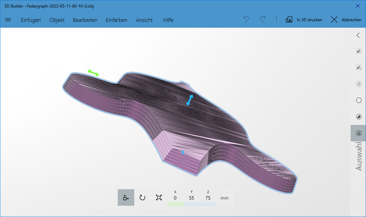
Task: Click the dashed circle selection icon
Action: [x=358, y=100]
